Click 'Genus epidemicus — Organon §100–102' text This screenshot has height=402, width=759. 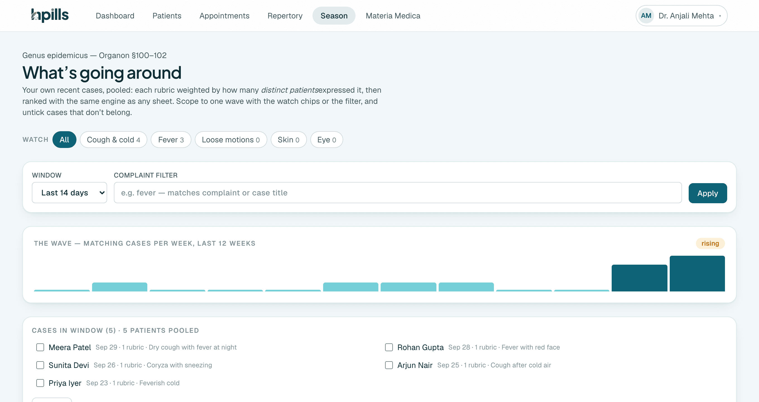94,55
